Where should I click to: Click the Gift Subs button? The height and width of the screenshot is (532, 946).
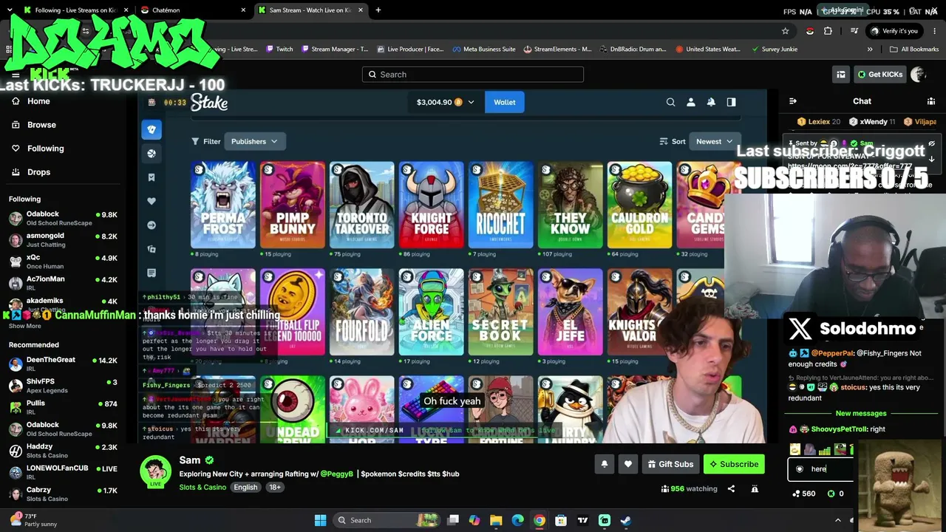pyautogui.click(x=670, y=464)
